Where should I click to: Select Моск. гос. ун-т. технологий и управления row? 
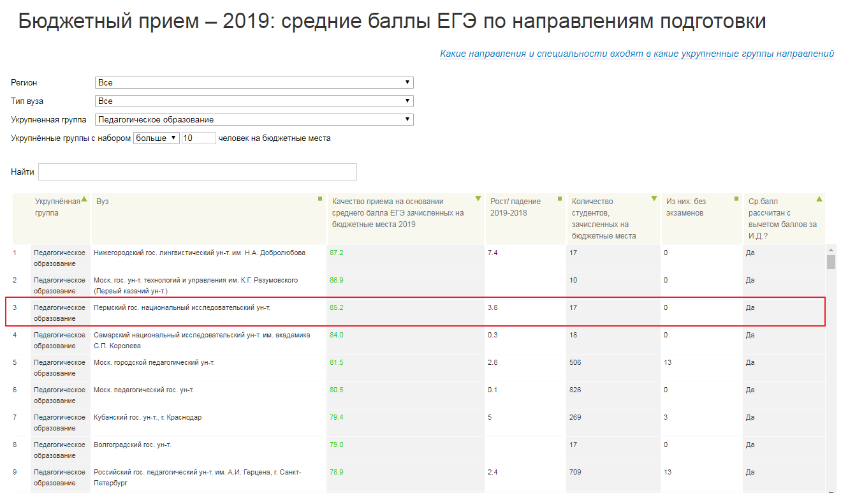(x=196, y=286)
